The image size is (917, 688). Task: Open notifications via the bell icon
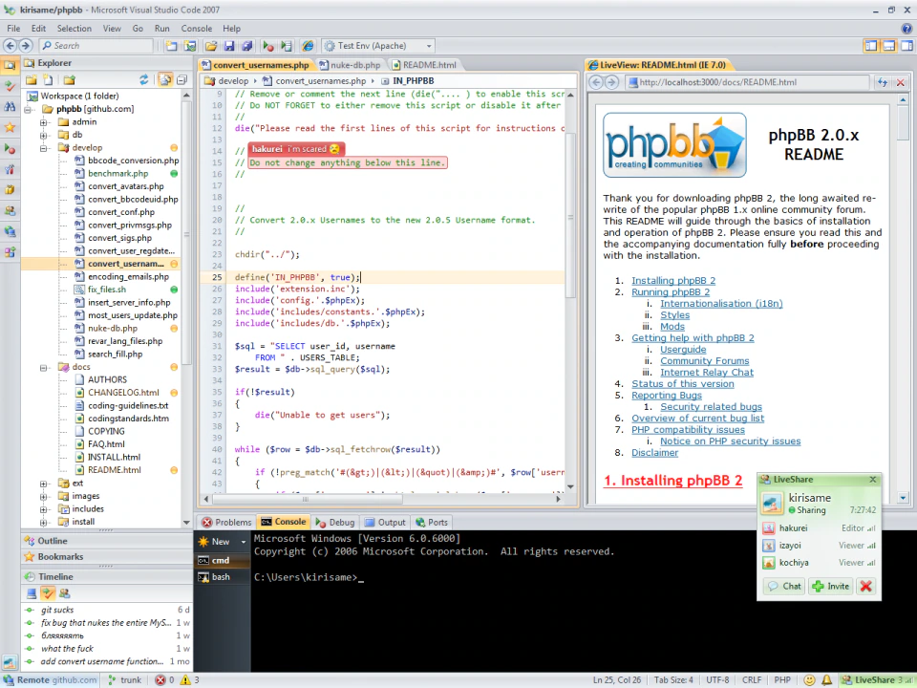(827, 678)
